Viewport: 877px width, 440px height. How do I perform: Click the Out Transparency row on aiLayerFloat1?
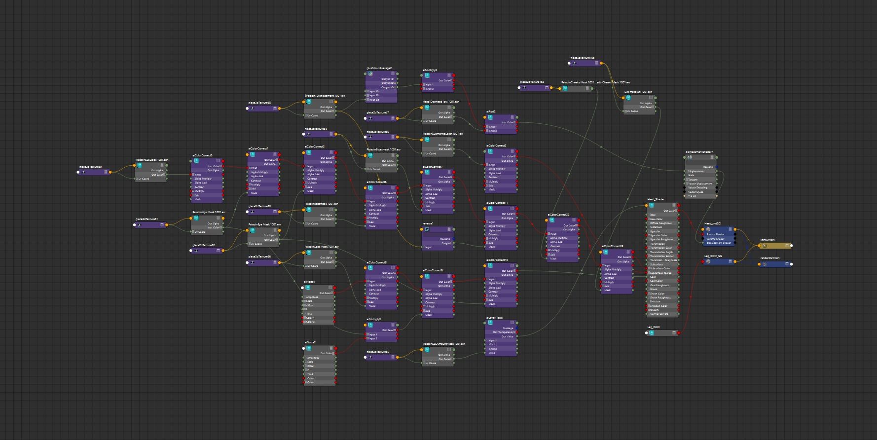501,332
